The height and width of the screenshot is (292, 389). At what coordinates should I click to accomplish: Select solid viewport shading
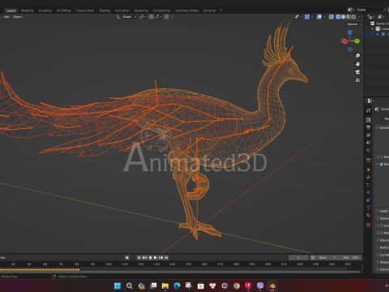tap(344, 17)
